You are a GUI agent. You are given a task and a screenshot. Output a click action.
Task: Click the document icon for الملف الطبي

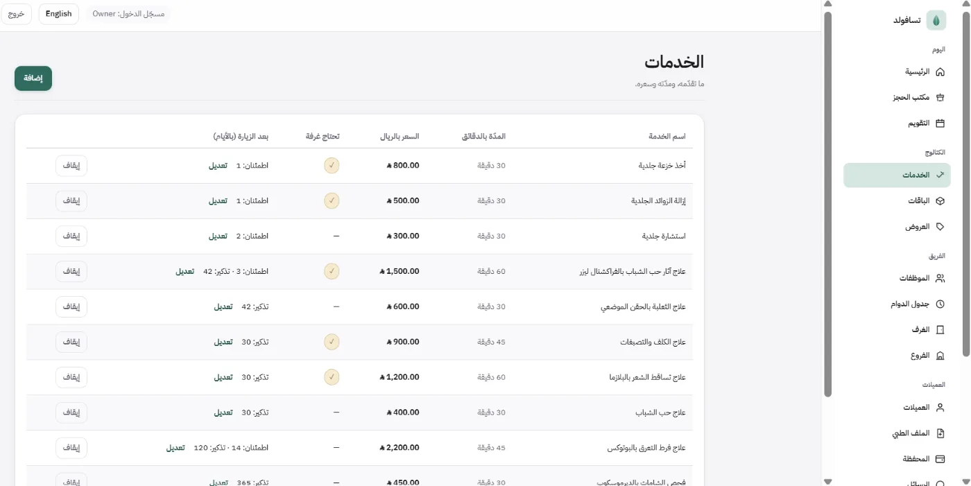pos(940,433)
